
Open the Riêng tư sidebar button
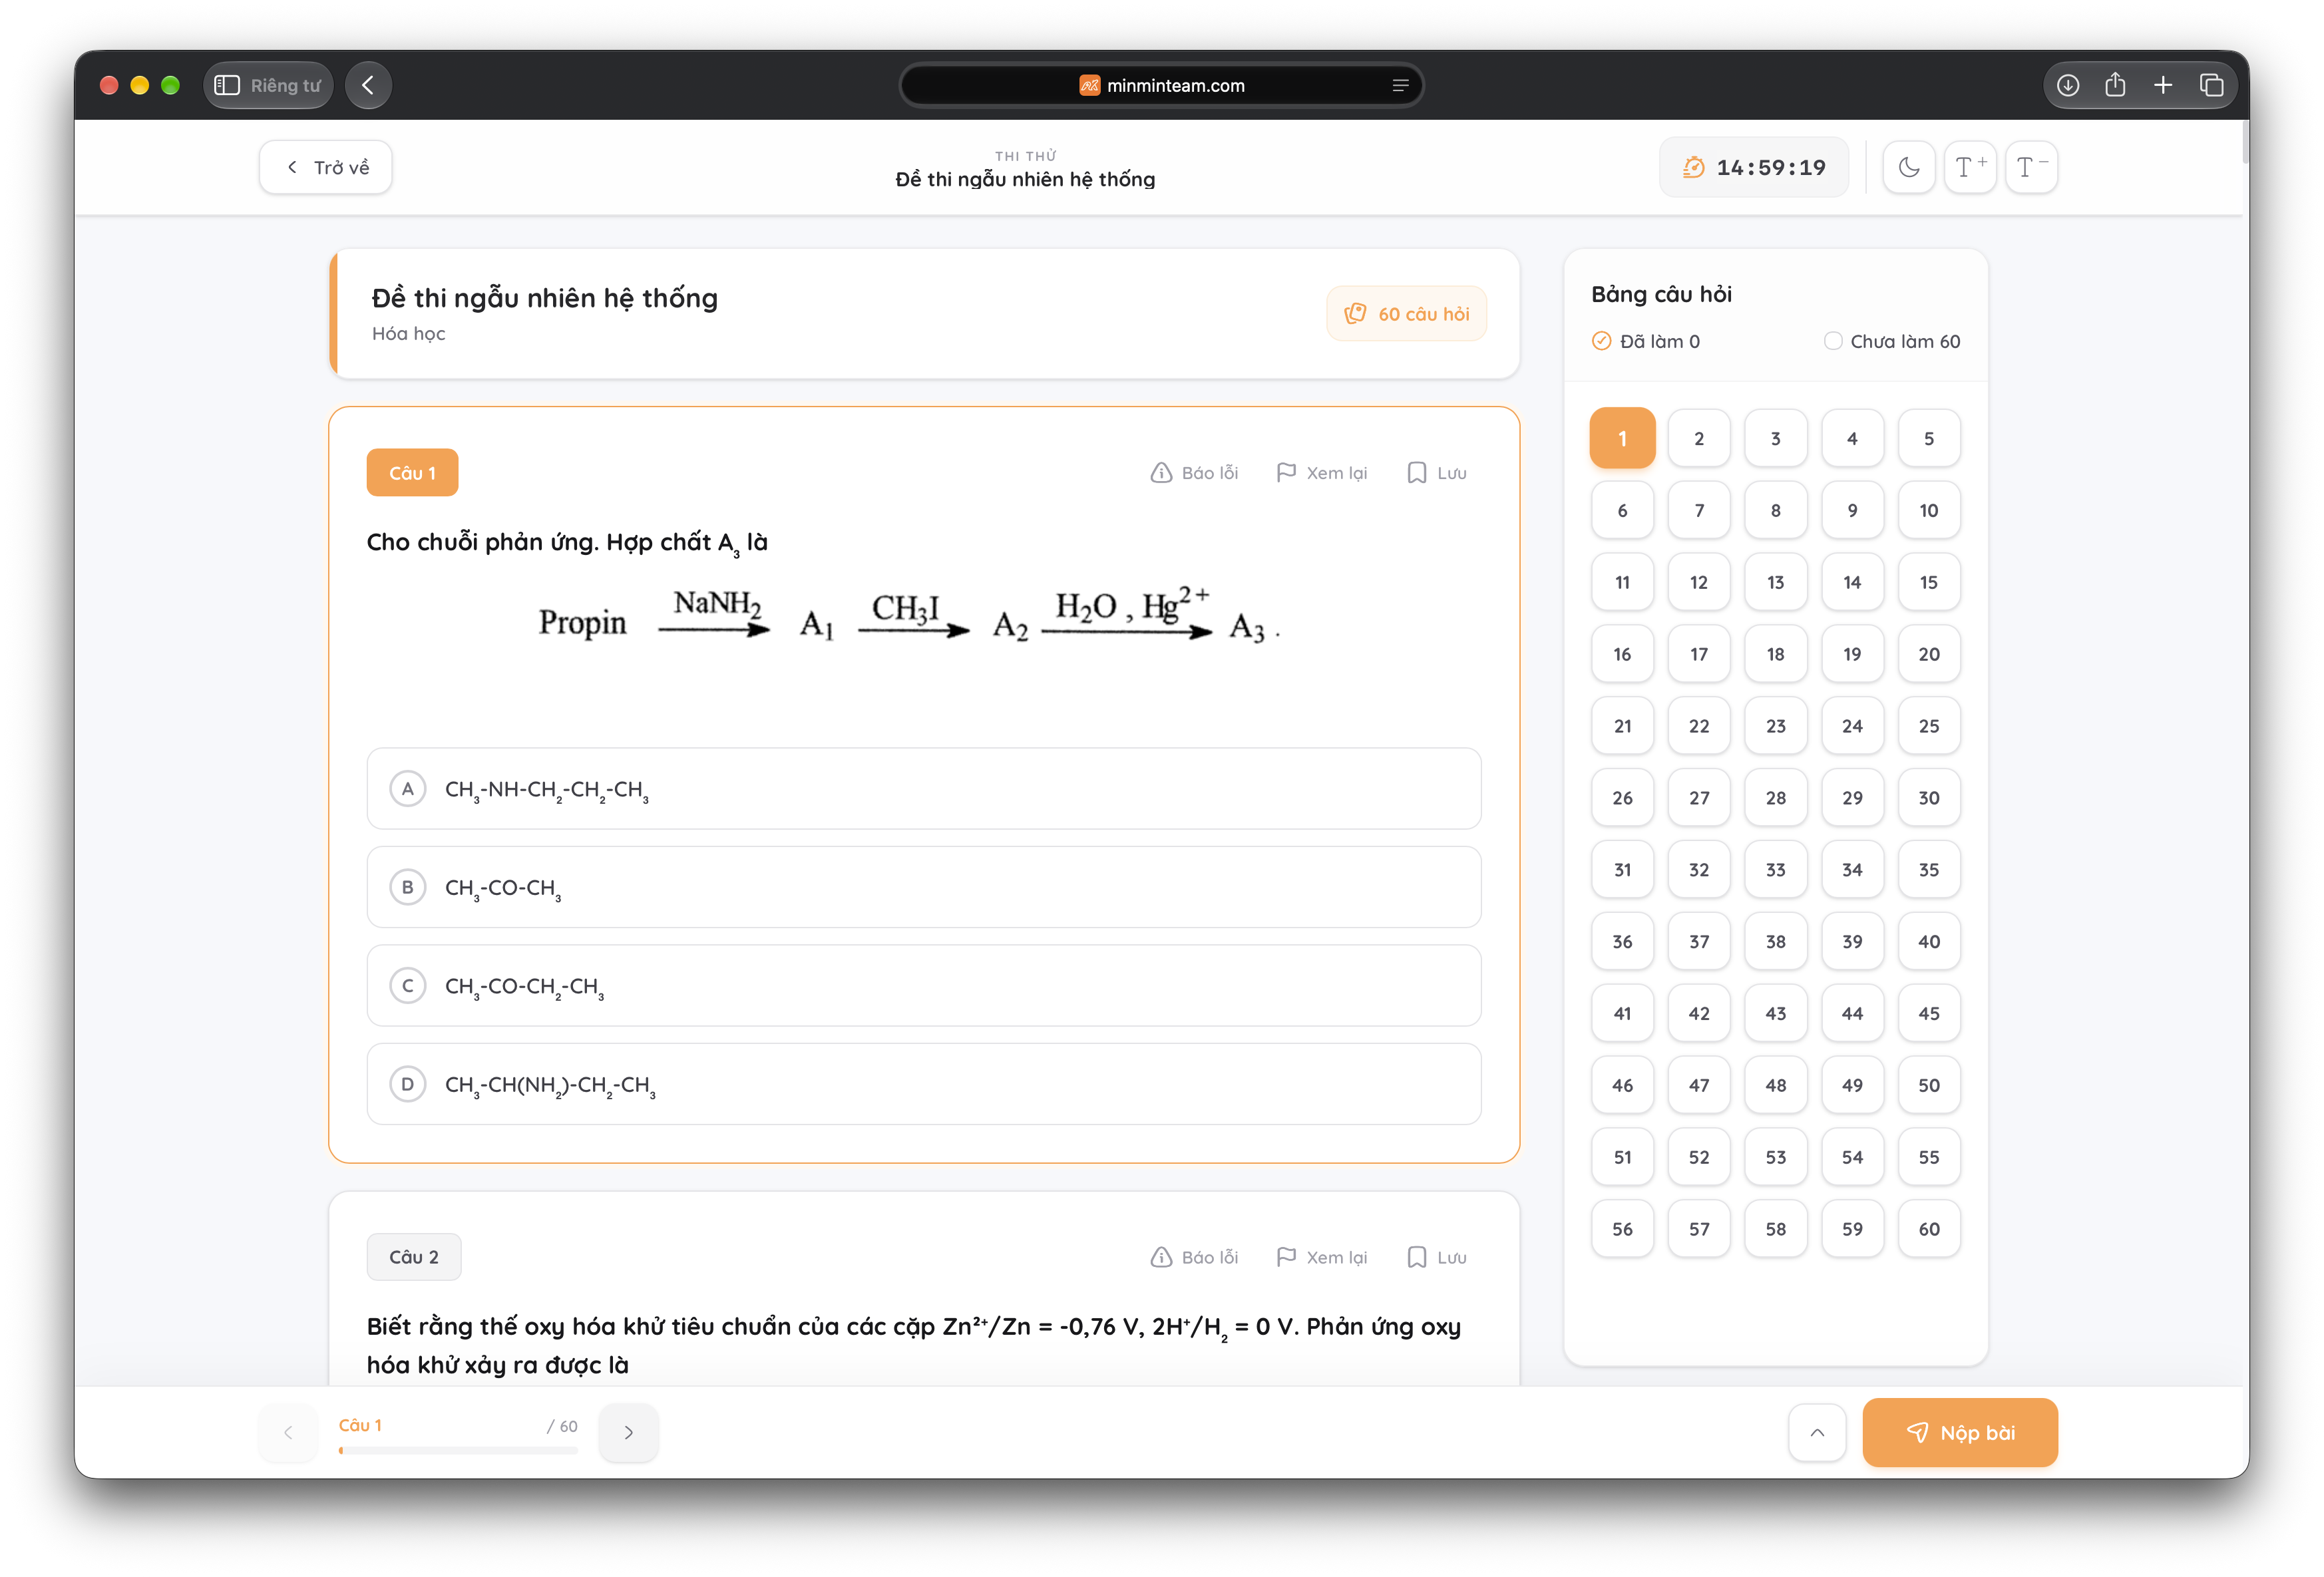pyautogui.click(x=268, y=86)
